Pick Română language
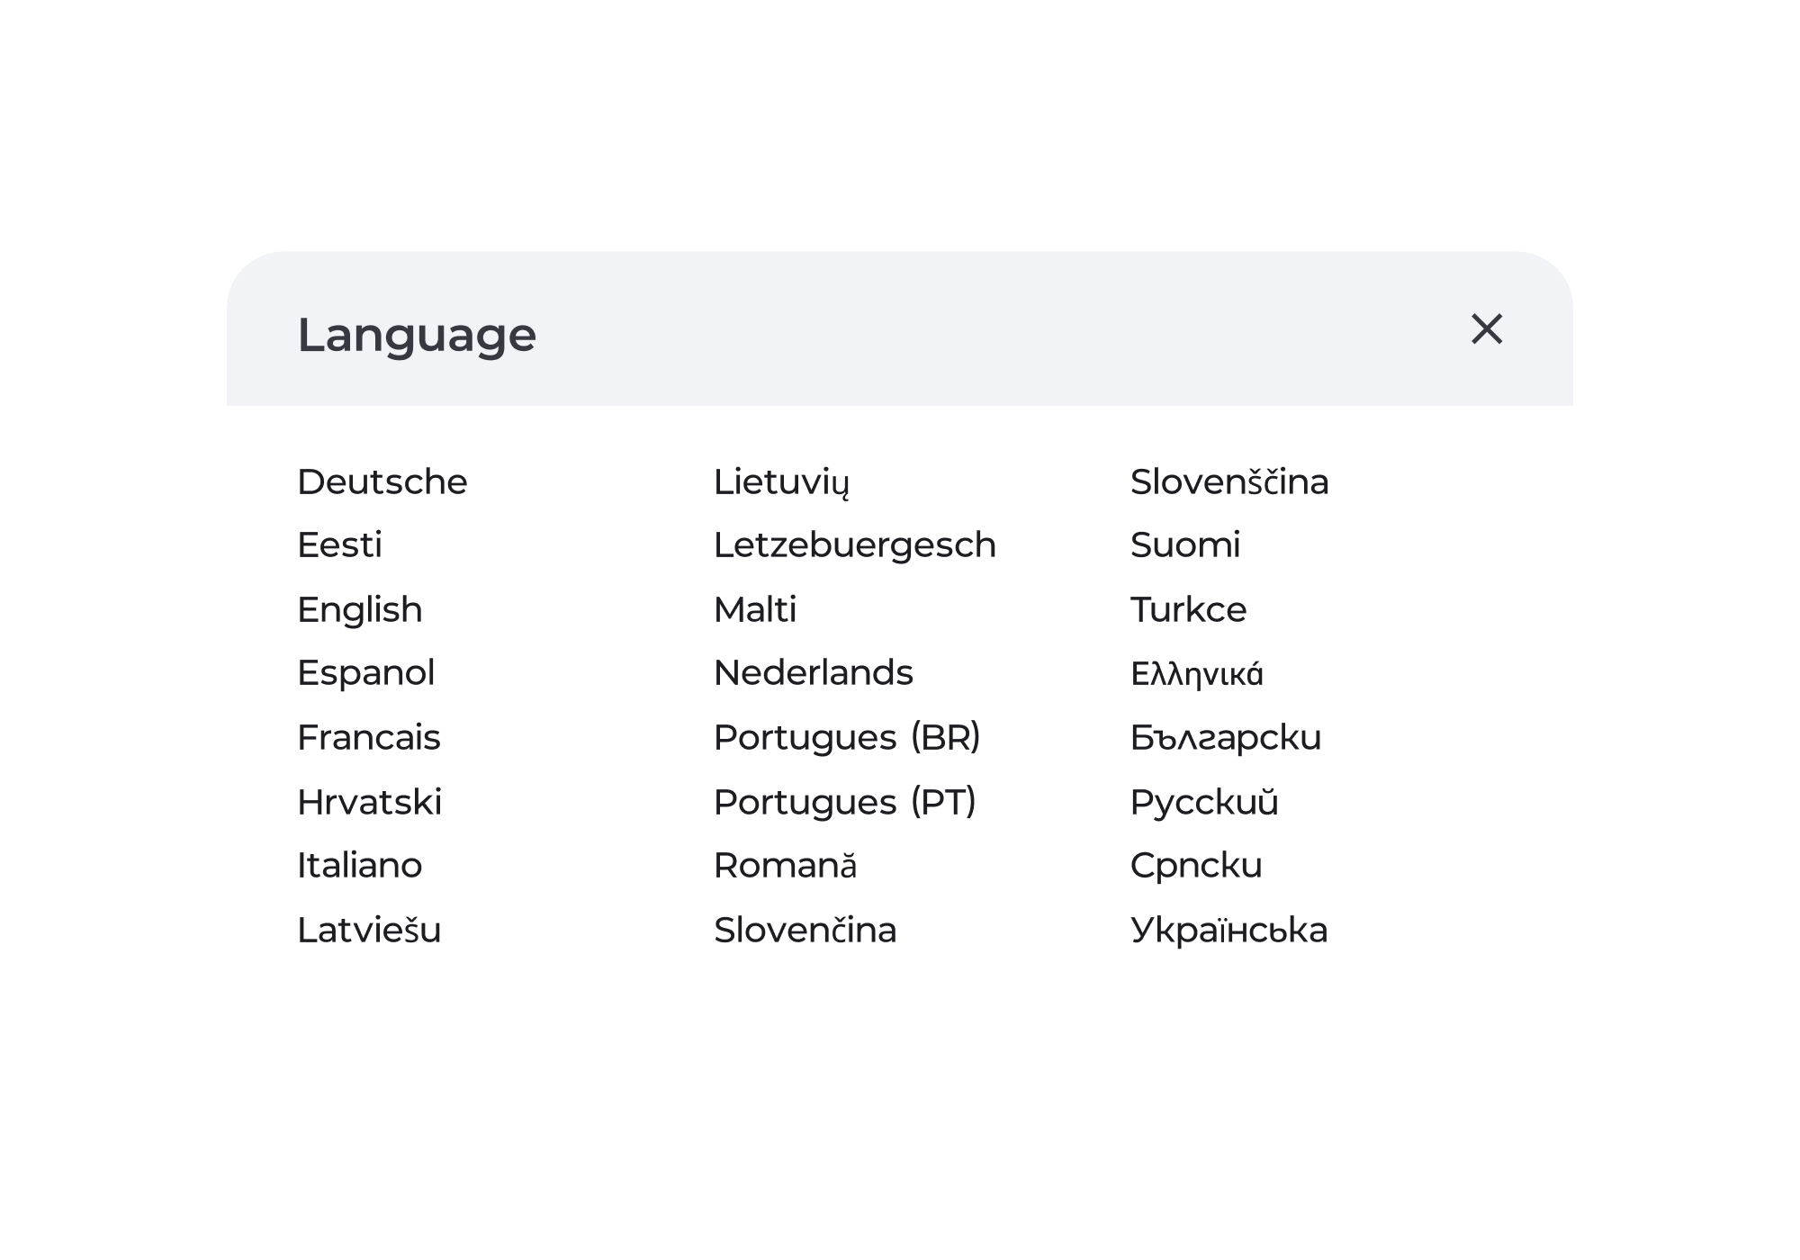 pos(786,865)
